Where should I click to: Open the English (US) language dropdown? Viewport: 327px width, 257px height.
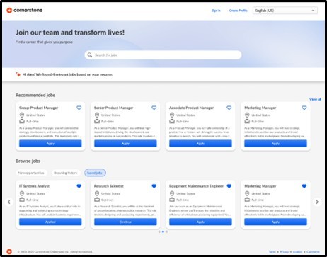[285, 11]
